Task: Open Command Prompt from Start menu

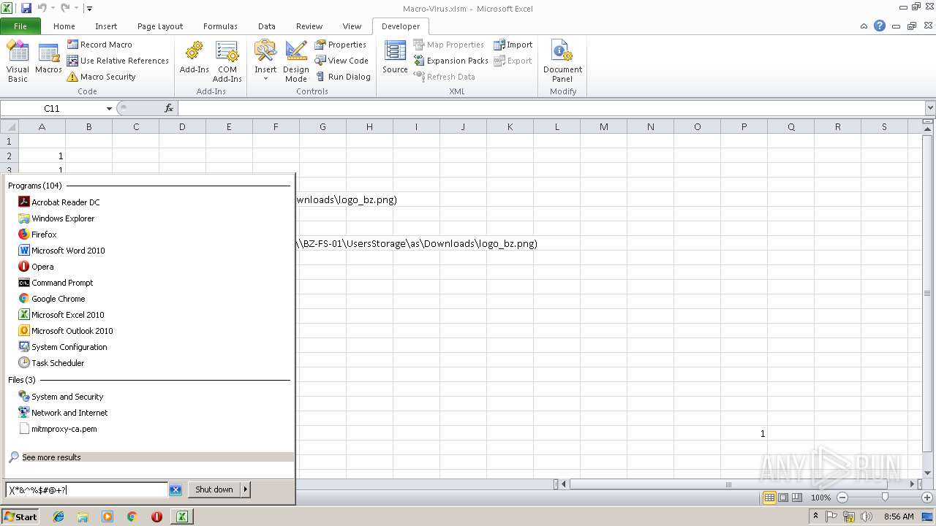Action: point(56,283)
